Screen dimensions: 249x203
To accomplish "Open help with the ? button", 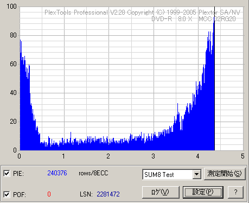I will point(235,192).
